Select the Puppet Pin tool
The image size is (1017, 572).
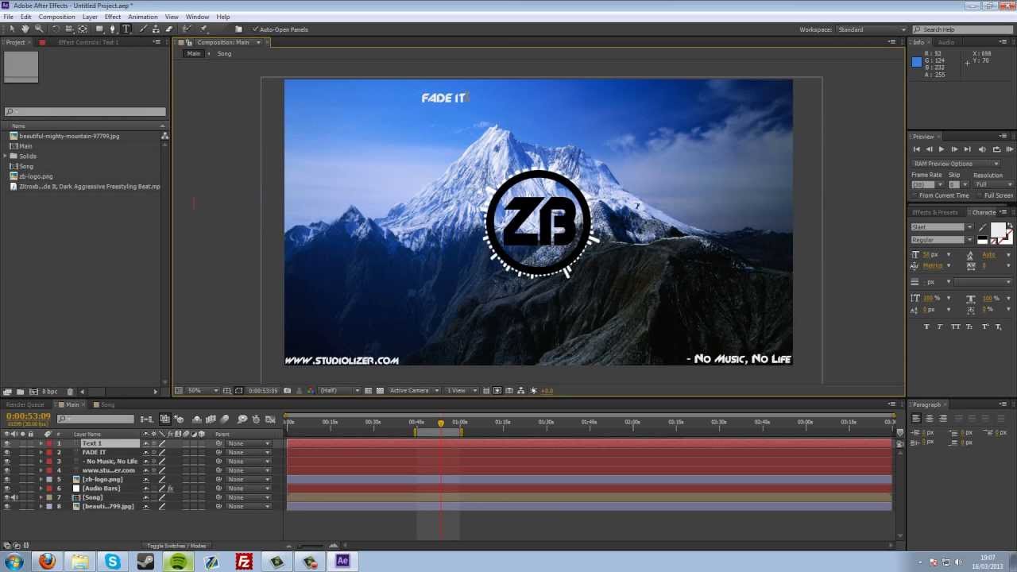203,29
